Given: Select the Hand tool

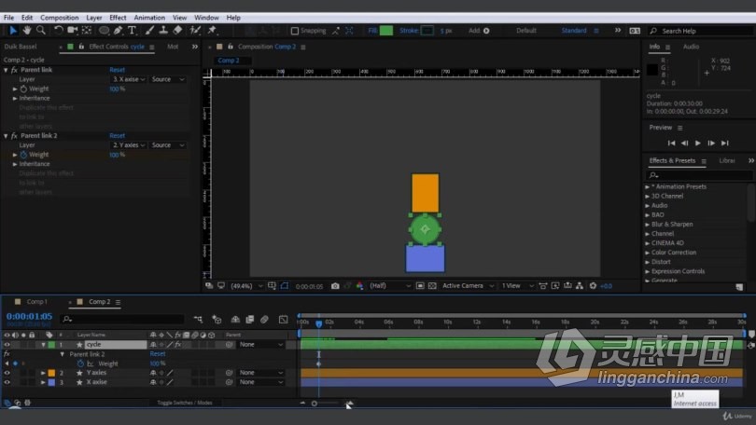Looking at the screenshot, I should (27, 31).
